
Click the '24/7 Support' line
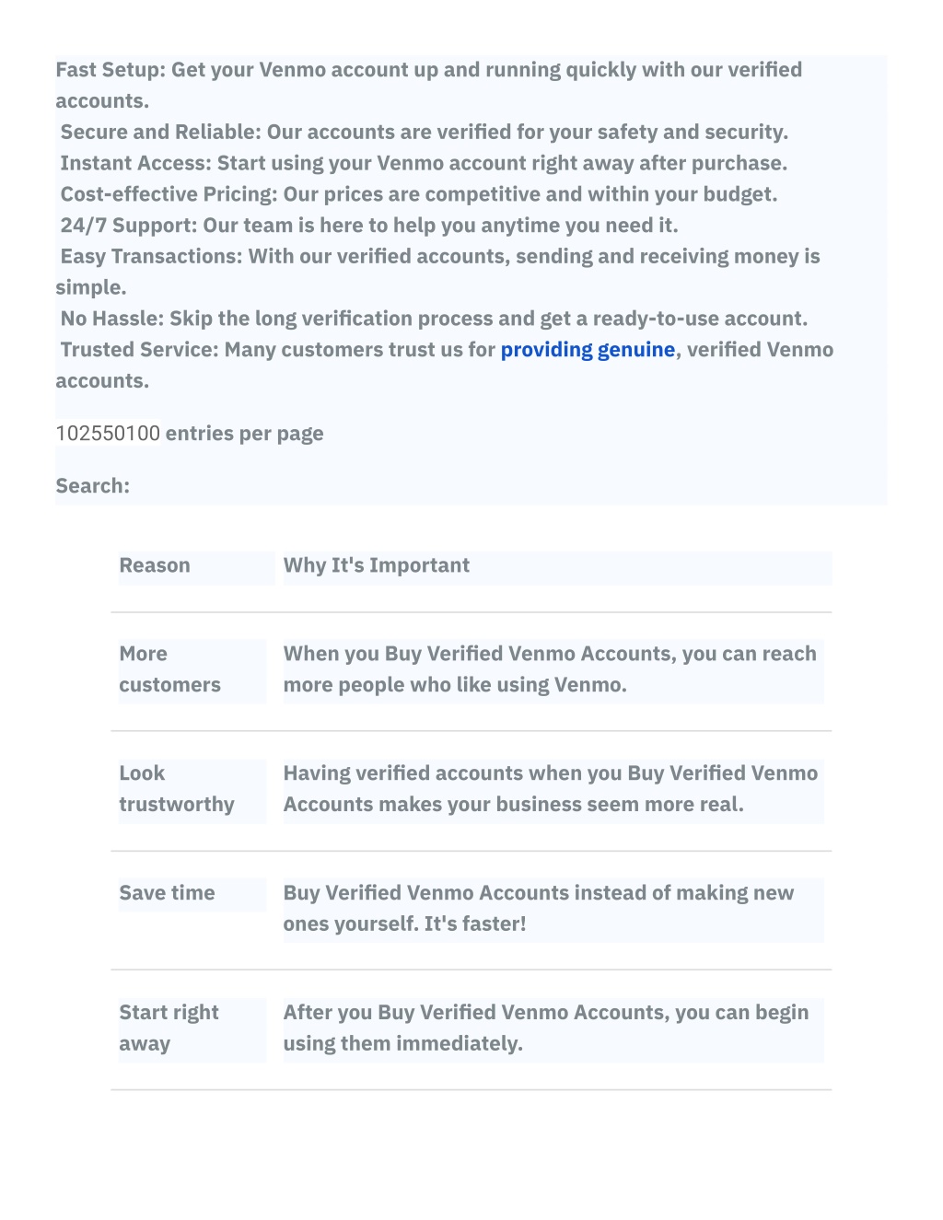tap(369, 227)
